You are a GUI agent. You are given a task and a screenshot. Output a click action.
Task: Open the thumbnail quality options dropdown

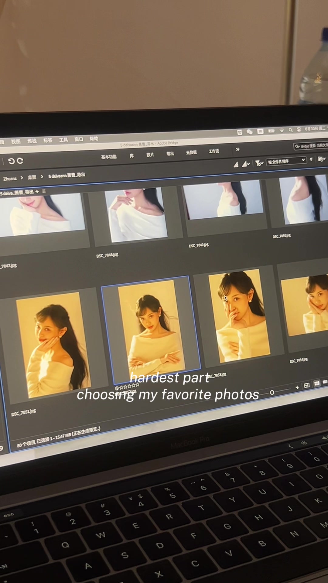pos(246,164)
